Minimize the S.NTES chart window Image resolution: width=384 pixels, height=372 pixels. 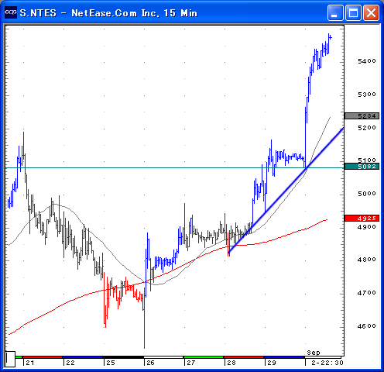pyautogui.click(x=335, y=12)
